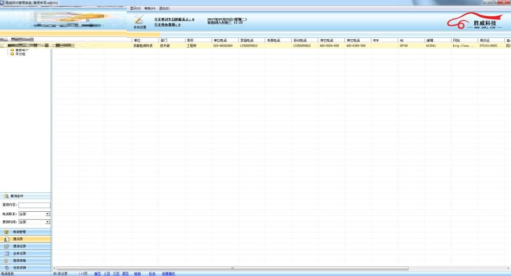Open the 业务记录 business records icon

[x=7, y=253]
